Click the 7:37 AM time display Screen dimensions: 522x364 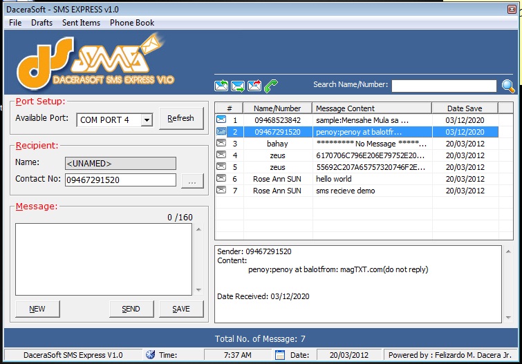pyautogui.click(x=237, y=355)
